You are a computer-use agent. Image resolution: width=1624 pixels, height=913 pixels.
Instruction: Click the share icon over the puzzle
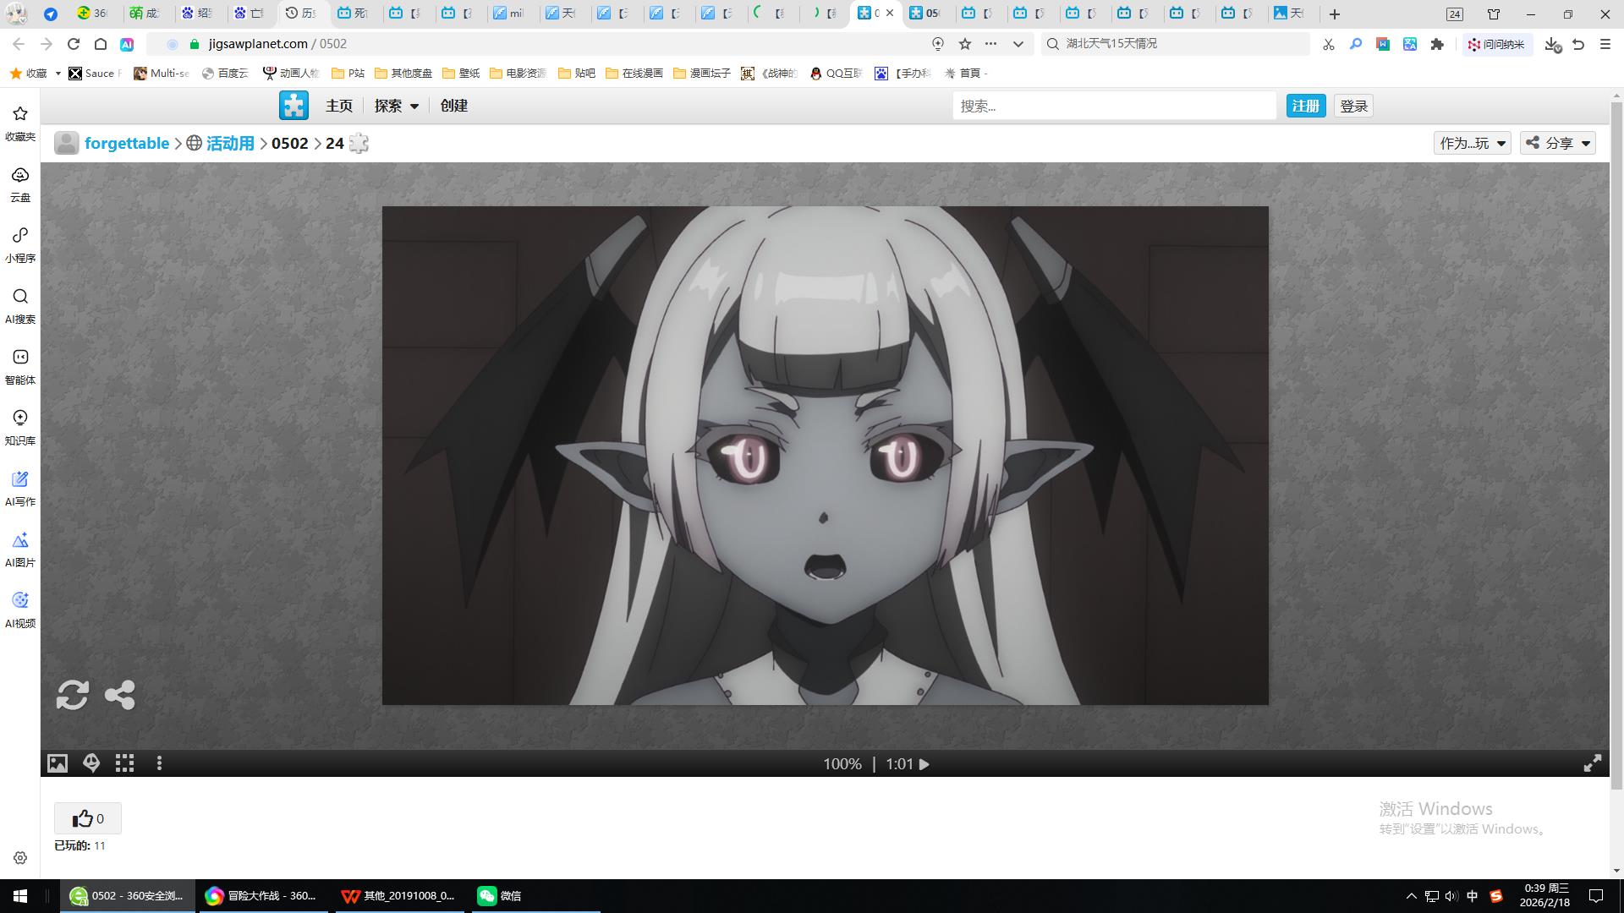[x=119, y=695]
